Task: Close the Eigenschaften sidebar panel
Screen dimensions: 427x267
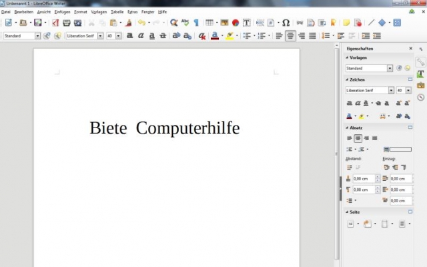Action: click(x=410, y=49)
